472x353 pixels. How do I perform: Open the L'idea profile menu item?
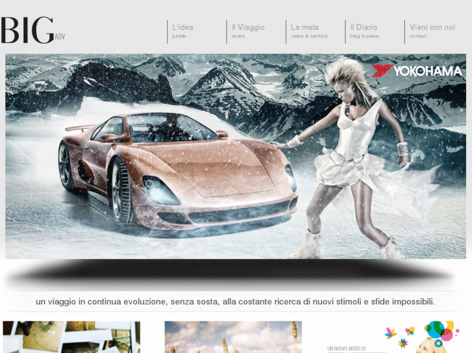[x=182, y=31]
